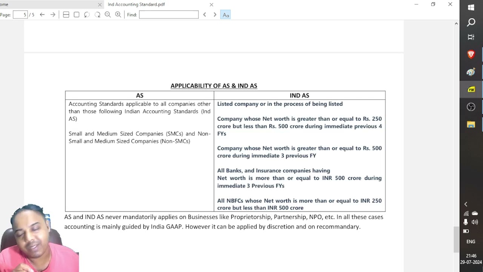The width and height of the screenshot is (483, 272).
Task: Switch the ENG input language
Action: click(471, 242)
